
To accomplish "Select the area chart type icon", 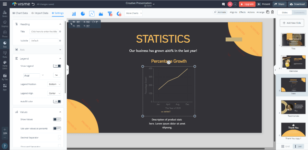I will pyautogui.click(x=101, y=14).
